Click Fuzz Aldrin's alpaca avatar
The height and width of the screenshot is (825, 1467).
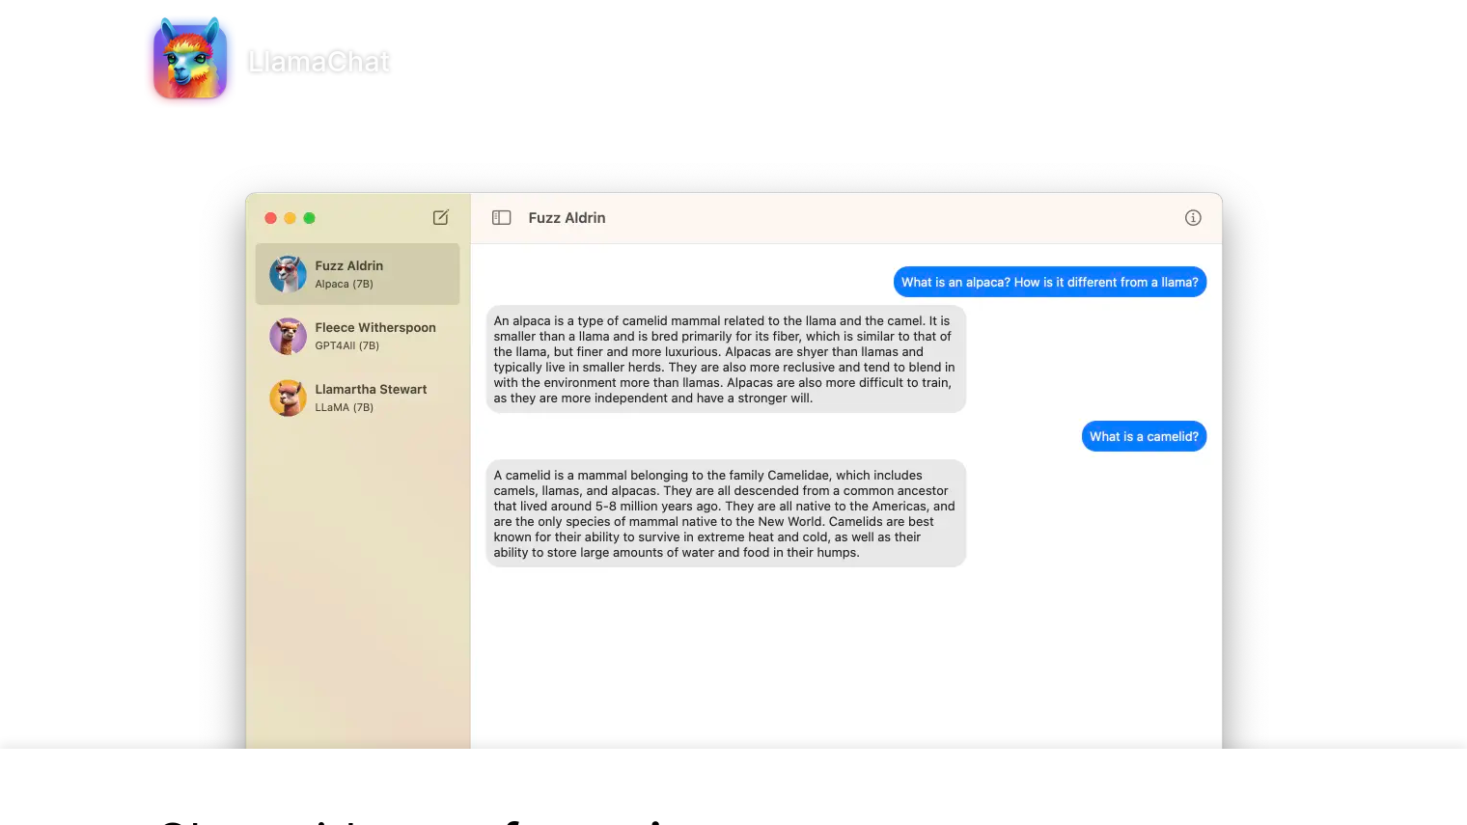(288, 274)
